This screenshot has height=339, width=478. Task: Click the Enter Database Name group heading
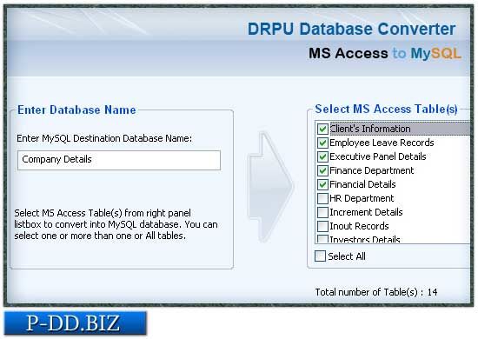76,110
